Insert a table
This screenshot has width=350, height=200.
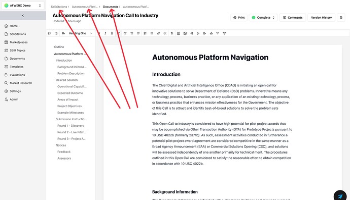tap(179, 33)
